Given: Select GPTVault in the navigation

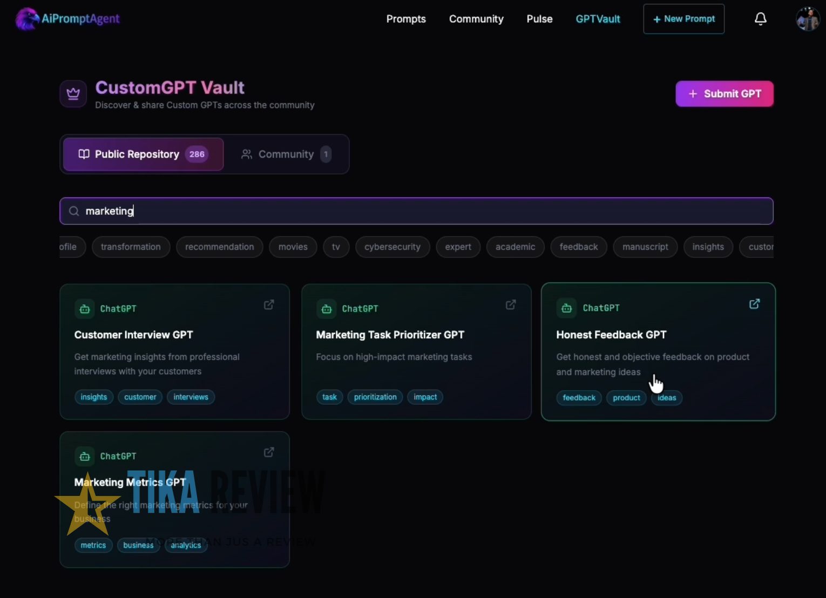Looking at the screenshot, I should coord(598,19).
